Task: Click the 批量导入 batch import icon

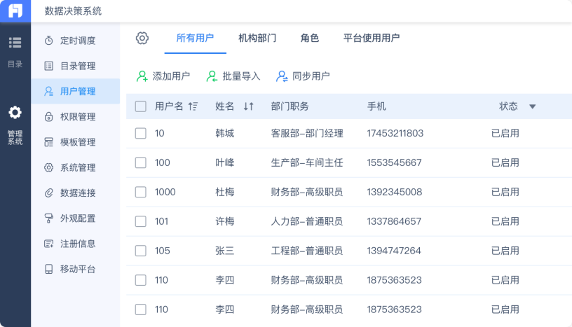Action: pos(212,76)
